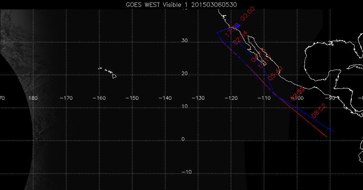Click the end of the blue flight track
This screenshot has width=363, height=190.
[334, 131]
